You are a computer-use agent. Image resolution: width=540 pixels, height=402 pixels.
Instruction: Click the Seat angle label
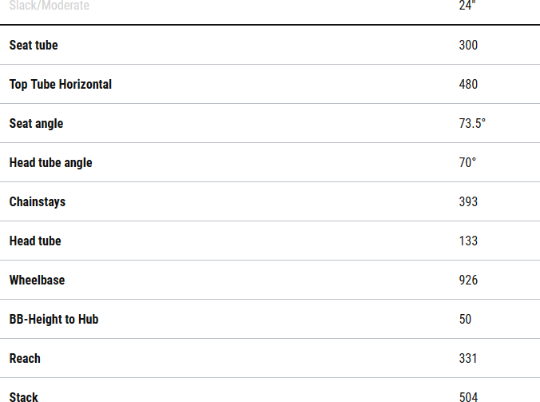coord(36,124)
